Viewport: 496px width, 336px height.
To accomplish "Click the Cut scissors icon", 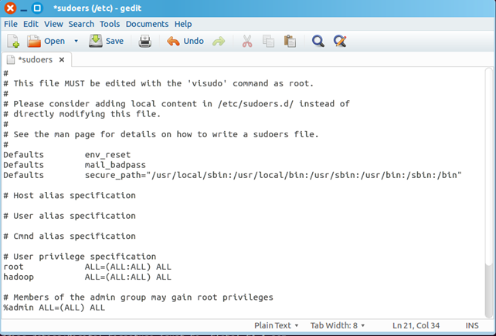I will 247,41.
